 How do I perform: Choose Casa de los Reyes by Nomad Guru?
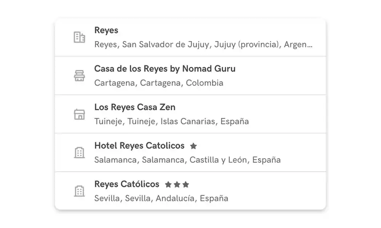click(165, 69)
